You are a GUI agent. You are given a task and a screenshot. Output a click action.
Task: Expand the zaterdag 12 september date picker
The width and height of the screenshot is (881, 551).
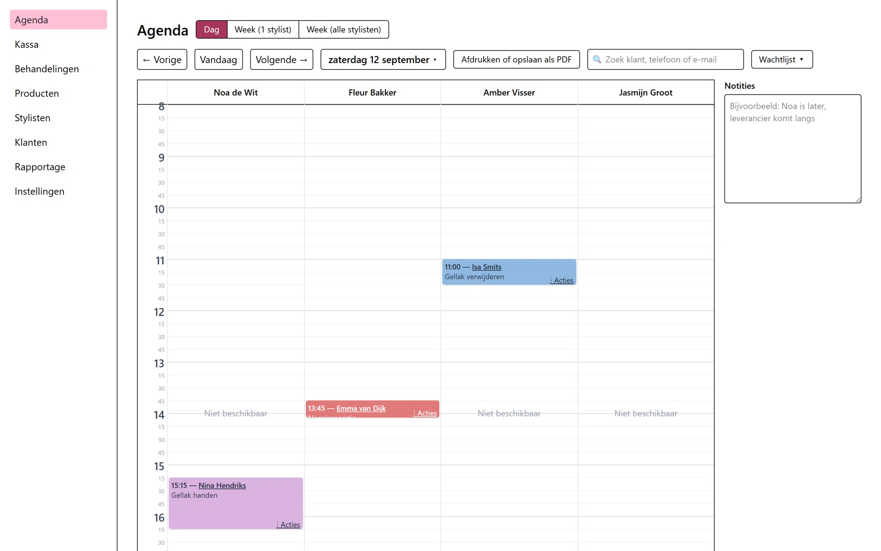pos(383,59)
